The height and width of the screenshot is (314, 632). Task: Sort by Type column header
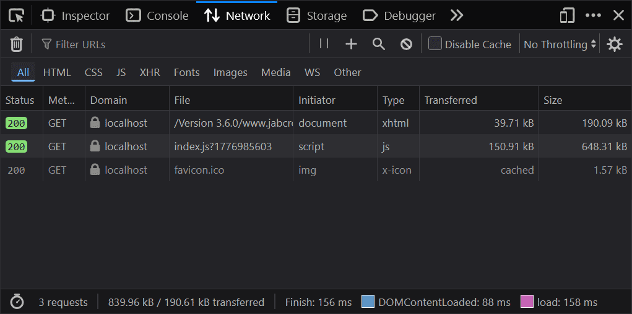coord(398,100)
